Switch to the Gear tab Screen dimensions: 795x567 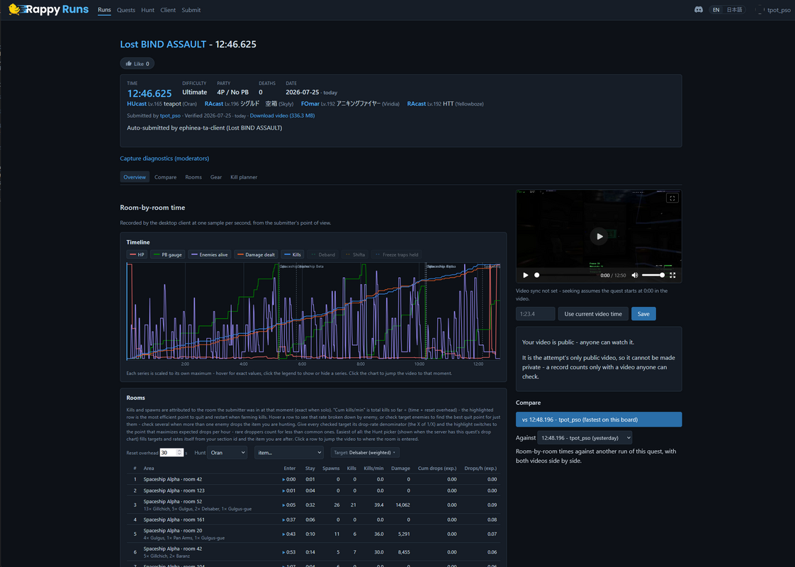216,177
